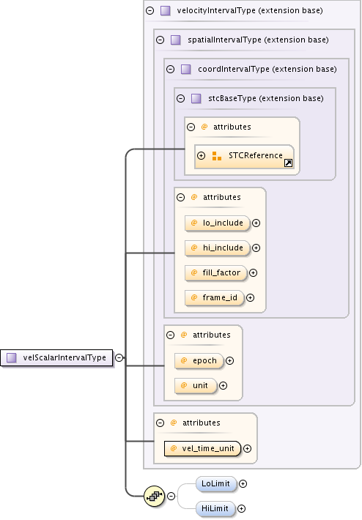The width and height of the screenshot is (362, 520).
Task: Expand the lo_include attribute
Action: pos(256,223)
